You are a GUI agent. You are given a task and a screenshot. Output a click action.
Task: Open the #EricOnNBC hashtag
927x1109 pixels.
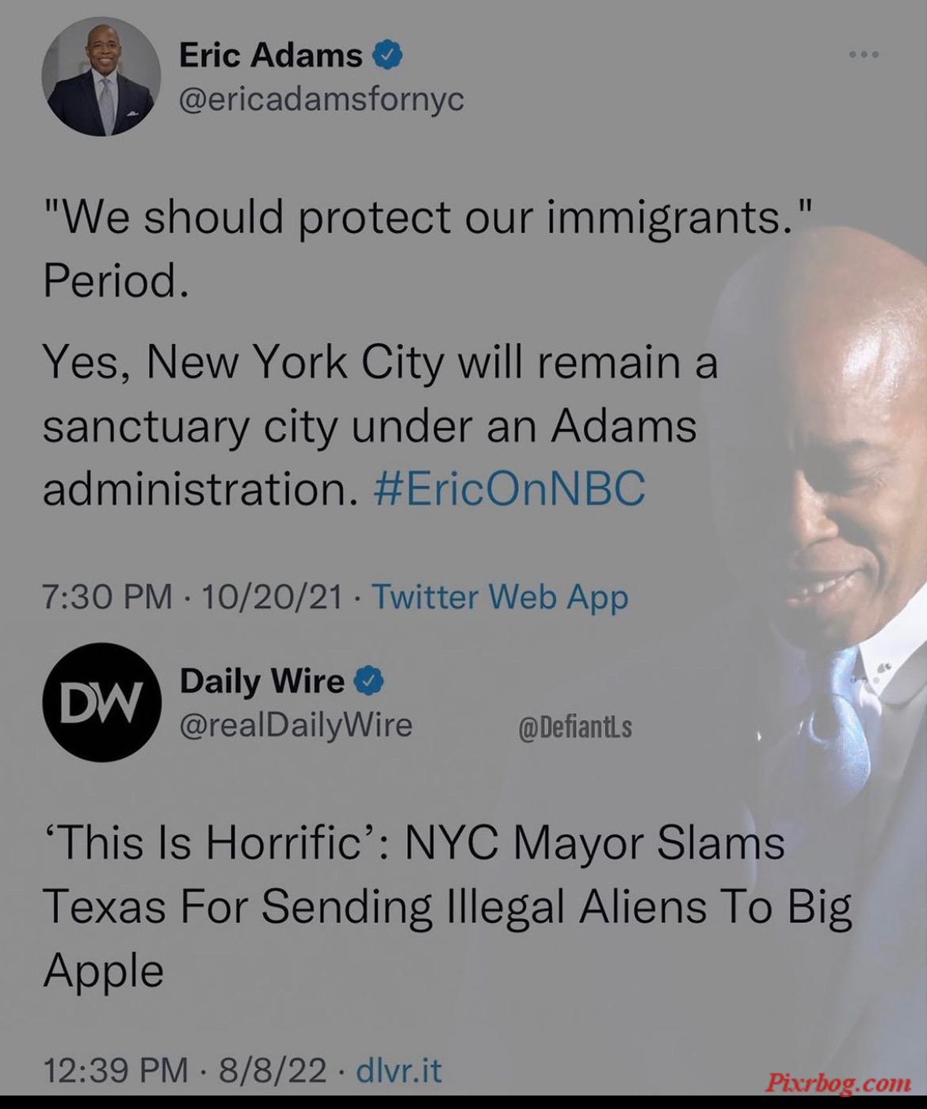[509, 488]
